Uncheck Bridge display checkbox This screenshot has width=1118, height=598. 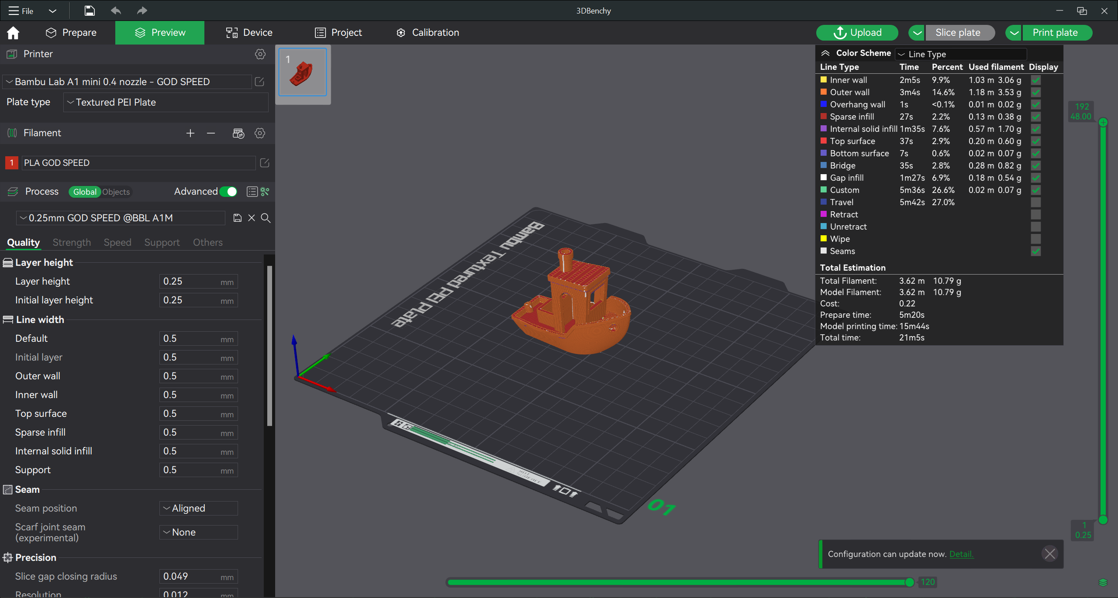click(1036, 166)
